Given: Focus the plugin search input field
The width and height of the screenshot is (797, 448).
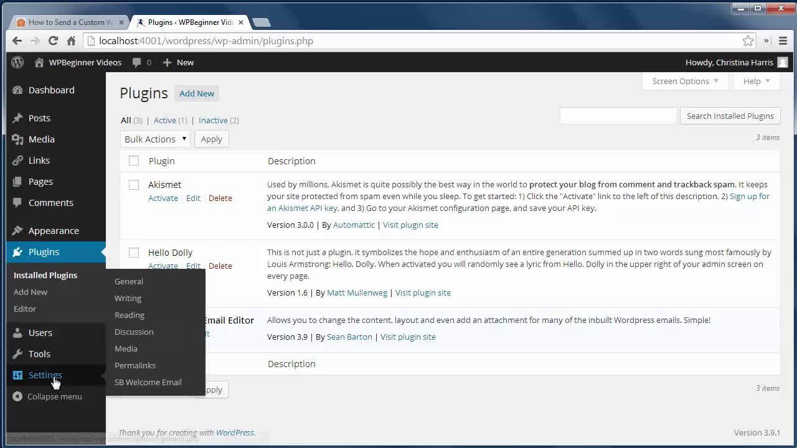Looking at the screenshot, I should [x=618, y=116].
